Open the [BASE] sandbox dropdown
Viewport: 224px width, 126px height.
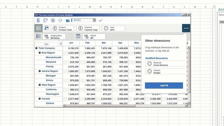94,20
